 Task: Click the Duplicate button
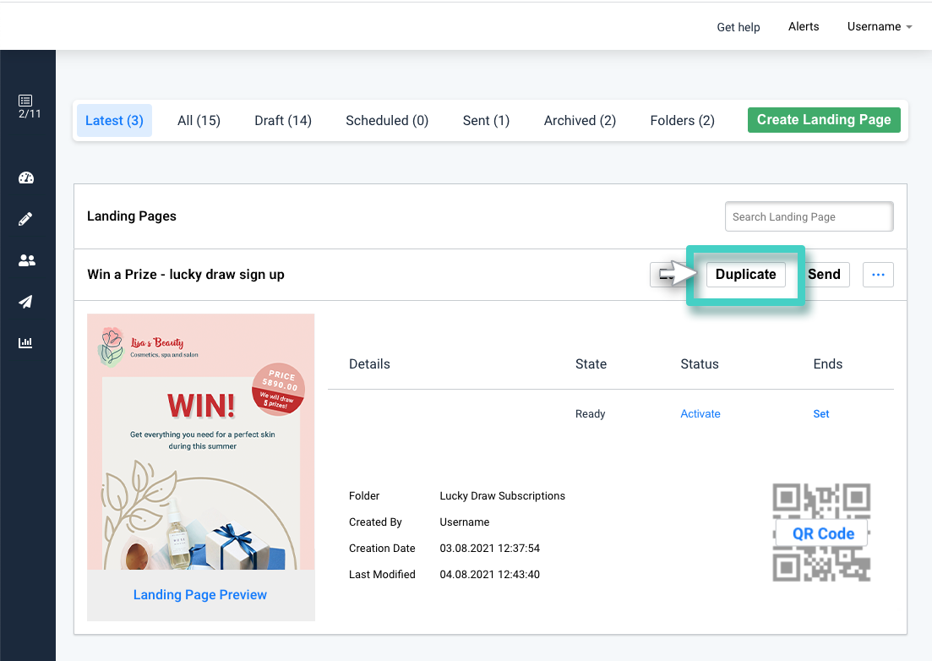tap(745, 275)
